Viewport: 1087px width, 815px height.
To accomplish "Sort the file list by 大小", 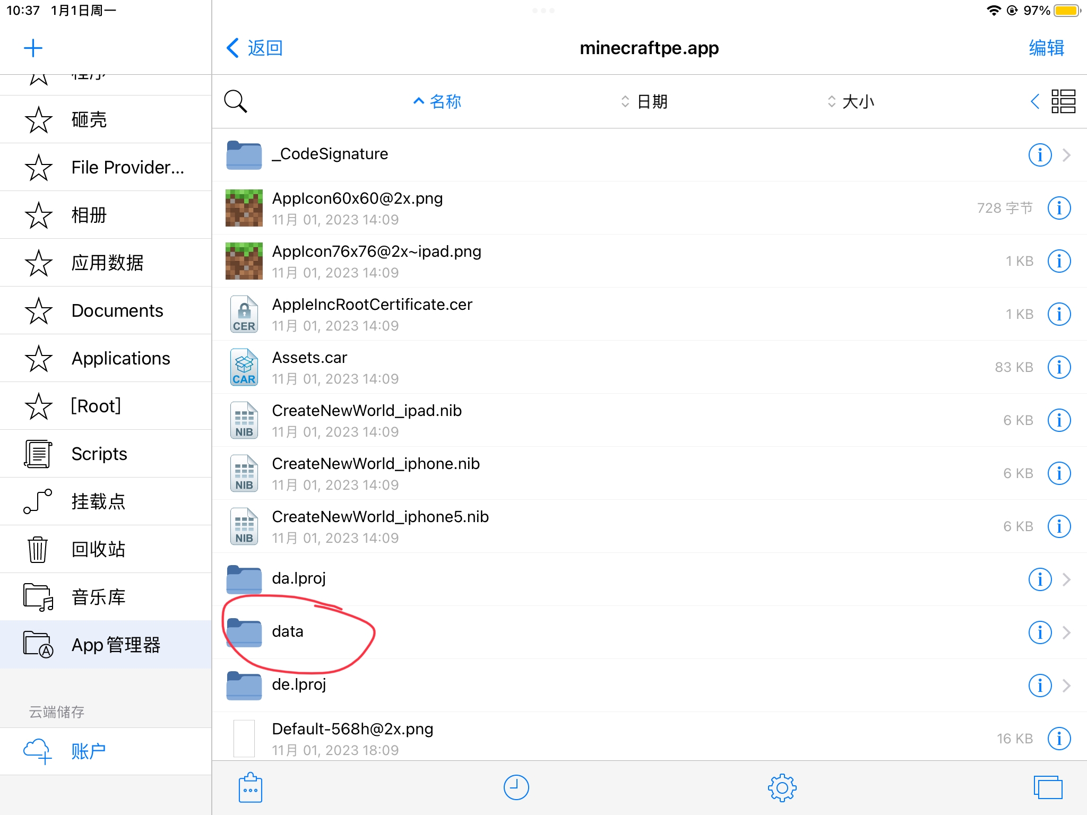I will (851, 101).
